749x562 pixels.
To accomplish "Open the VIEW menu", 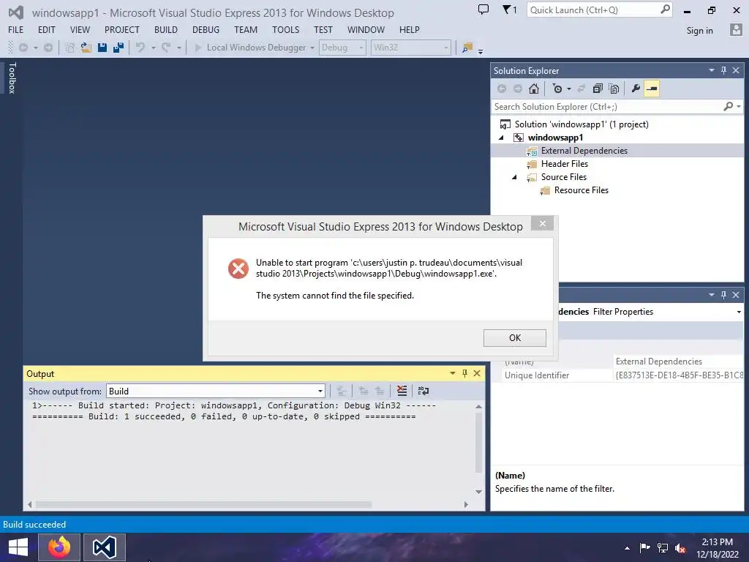I will coord(80,29).
